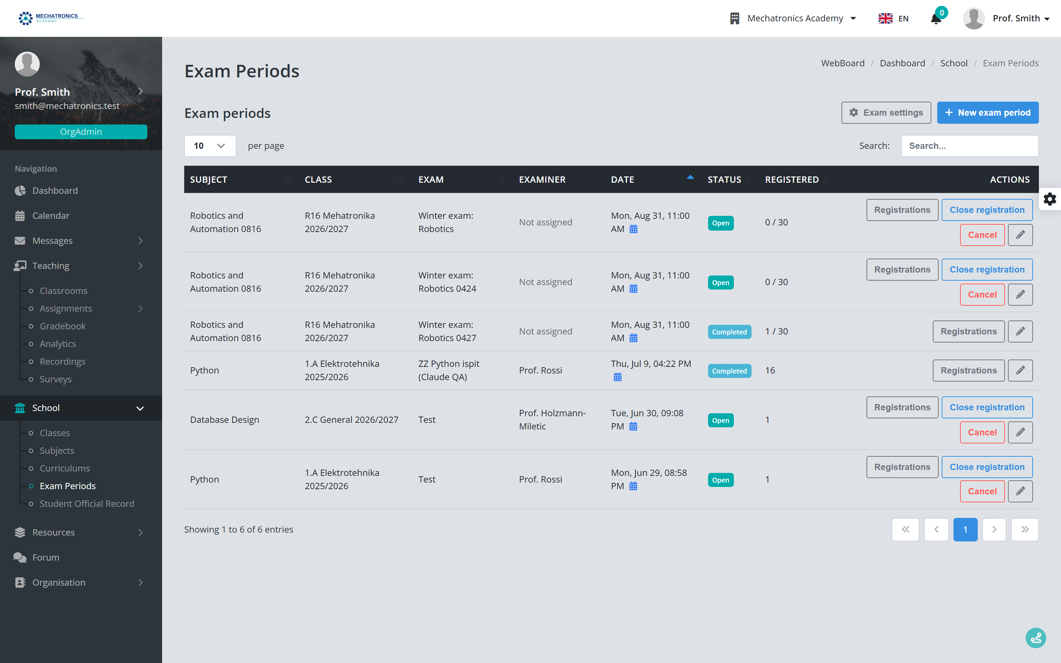Click the New exam period button
This screenshot has width=1061, height=663.
(987, 113)
